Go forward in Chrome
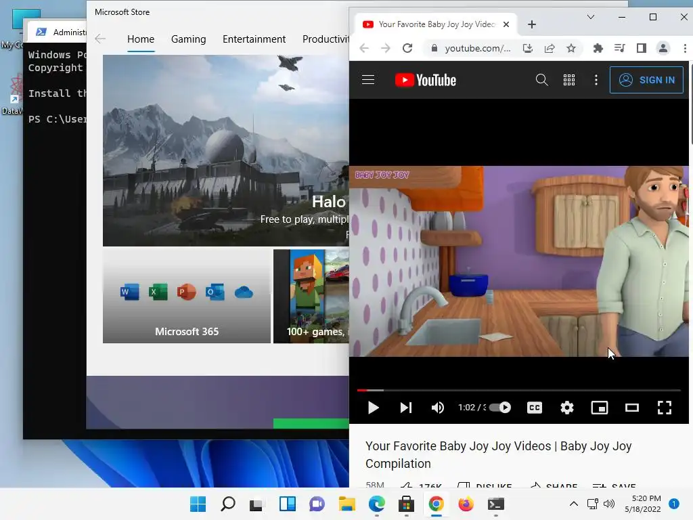 coord(385,48)
